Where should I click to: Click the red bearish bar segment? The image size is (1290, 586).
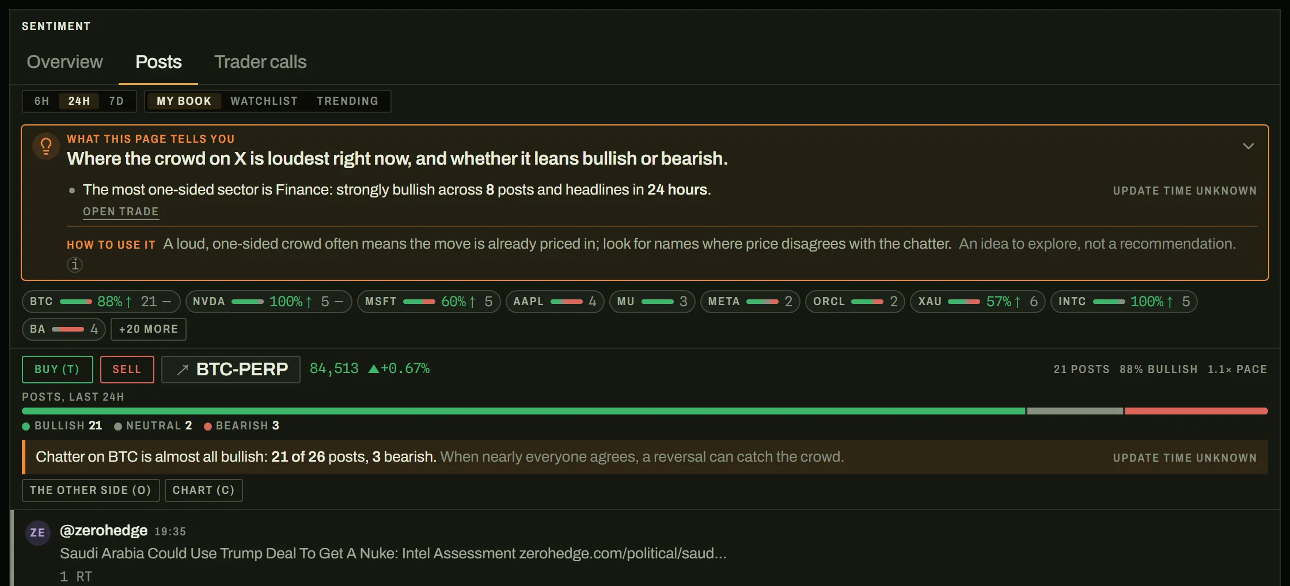tap(1197, 411)
